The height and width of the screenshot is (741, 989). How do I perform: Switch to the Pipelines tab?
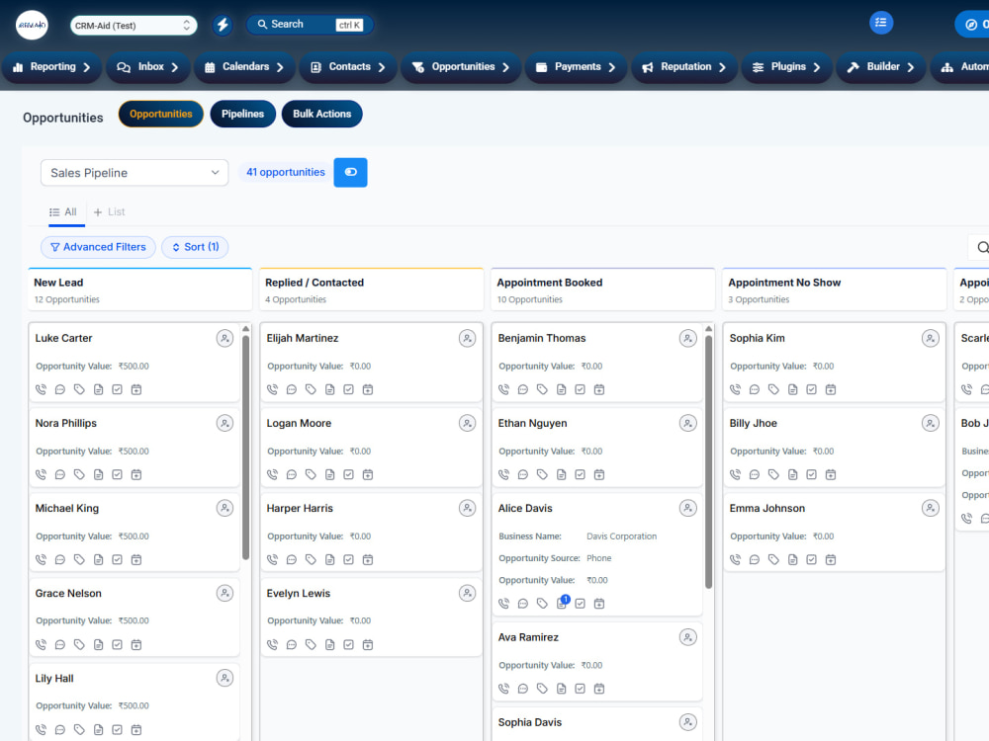point(243,114)
